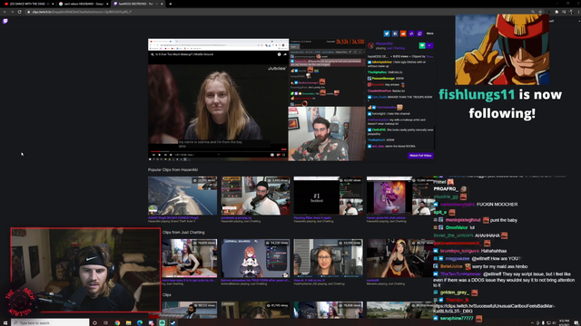Open Task View on the taskbar

tap(105, 322)
